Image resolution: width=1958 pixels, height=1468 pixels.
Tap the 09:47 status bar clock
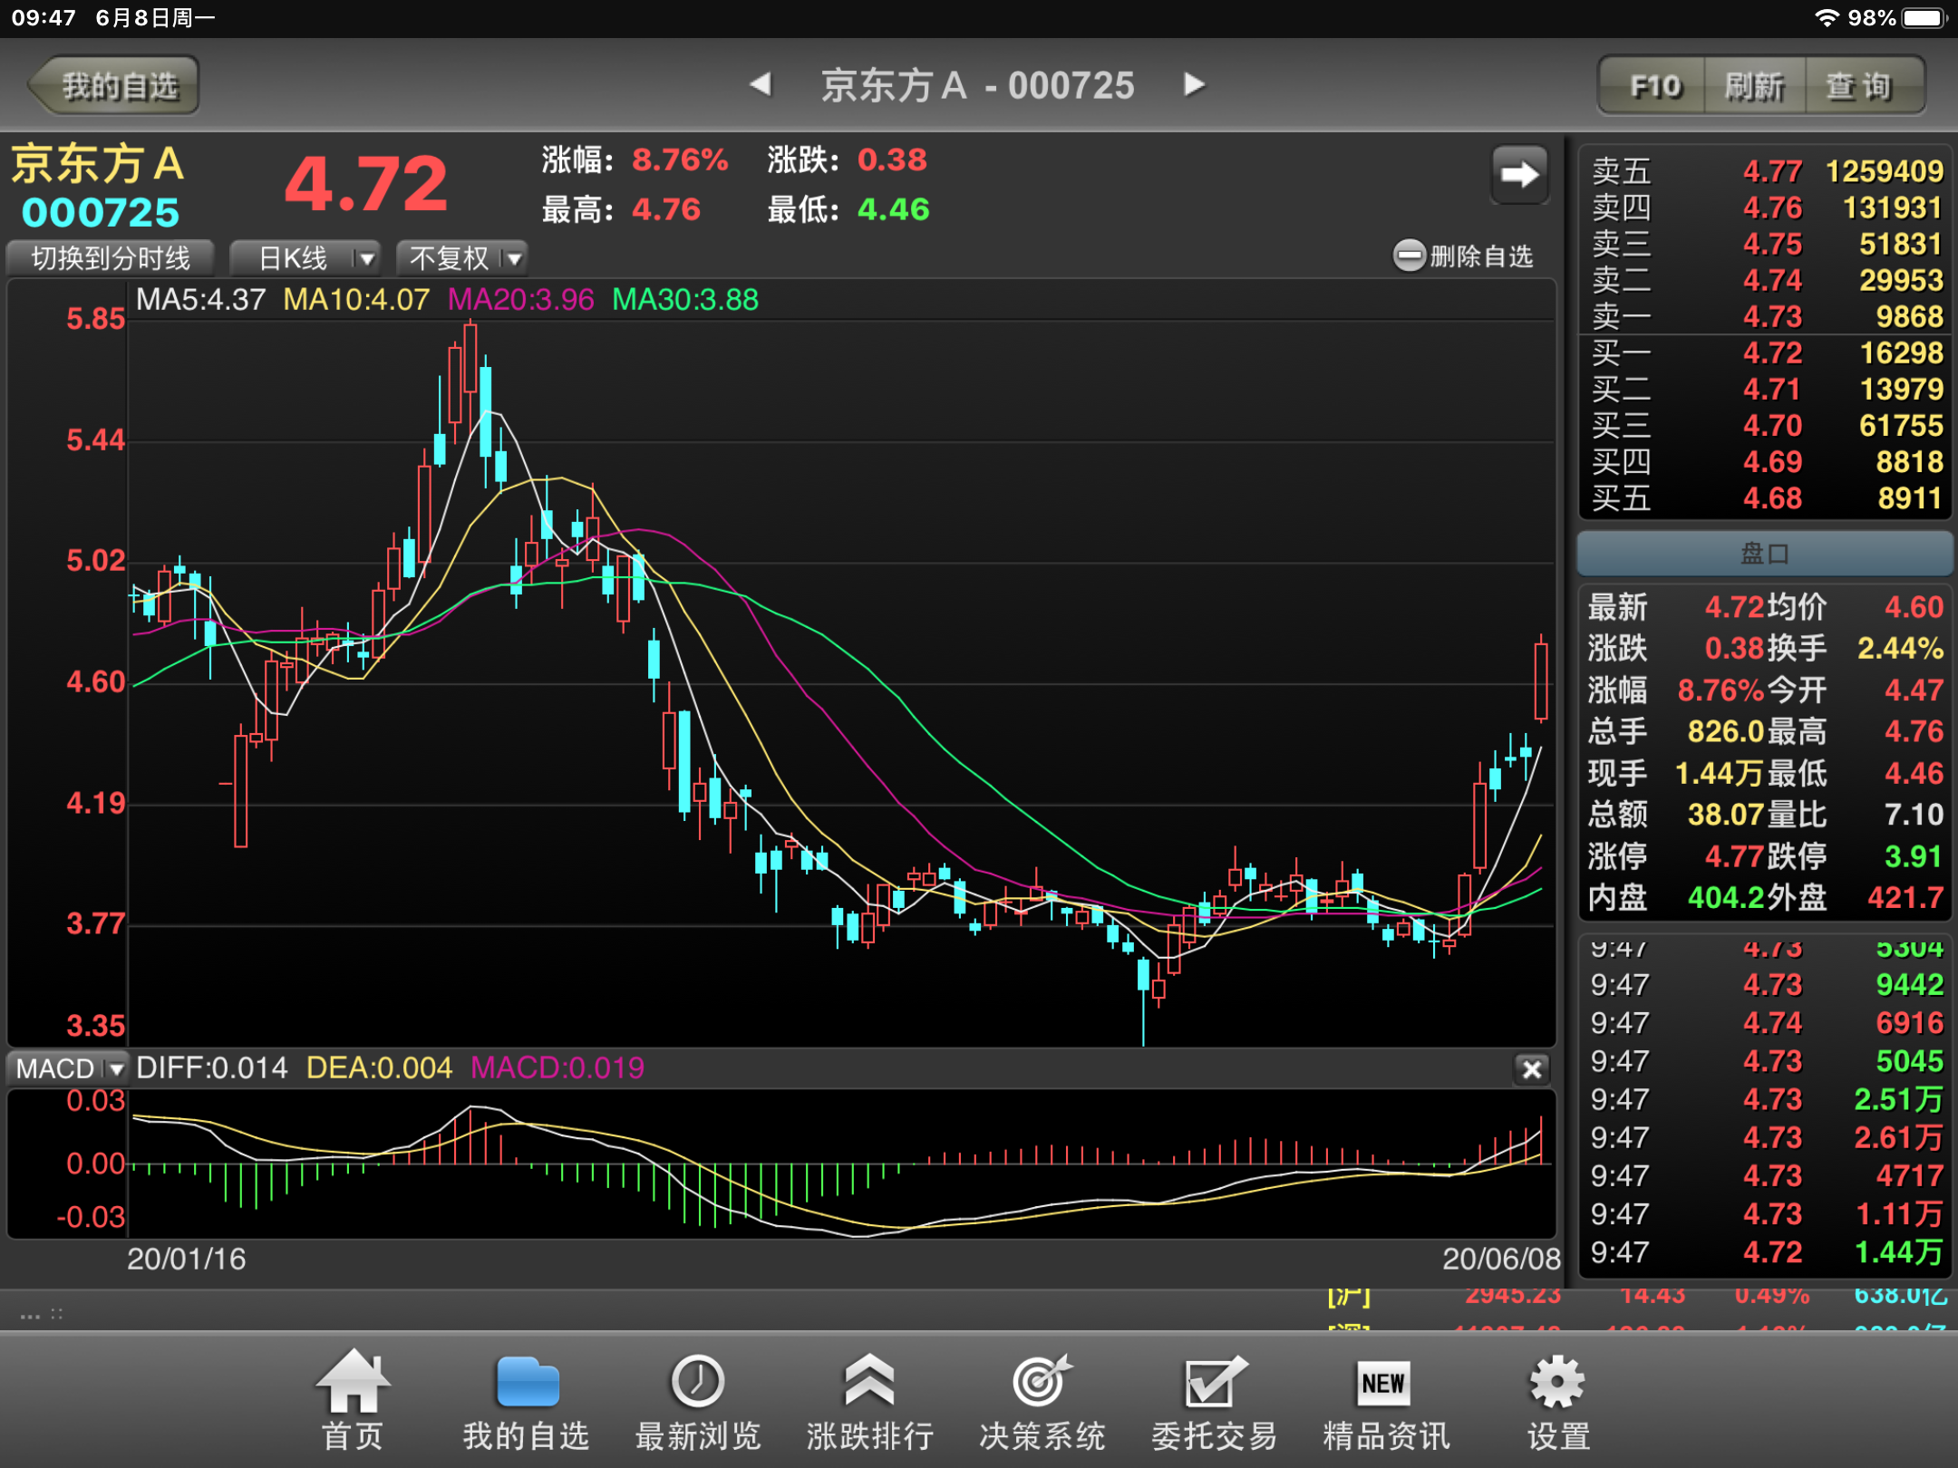(x=44, y=17)
